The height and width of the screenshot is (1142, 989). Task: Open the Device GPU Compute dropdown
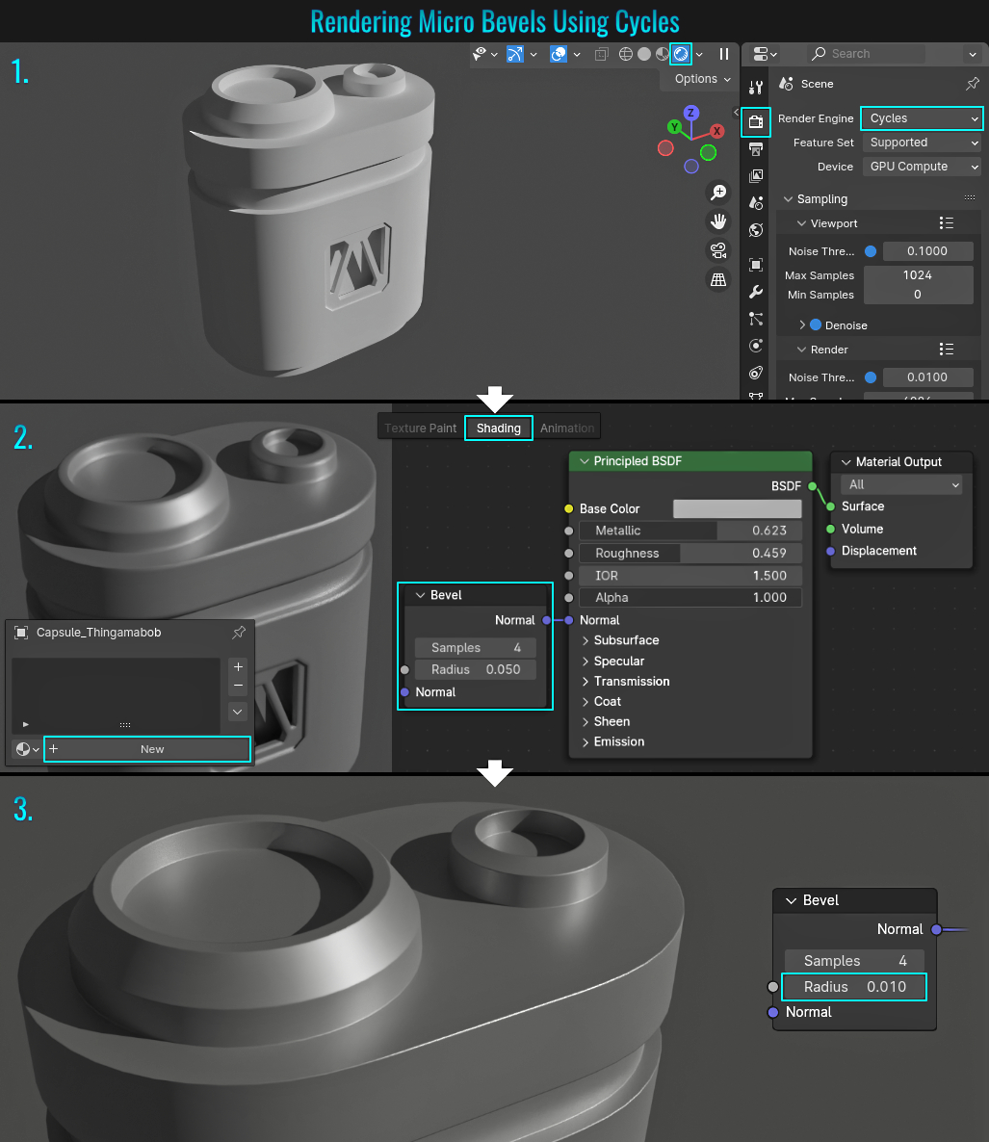(x=922, y=167)
